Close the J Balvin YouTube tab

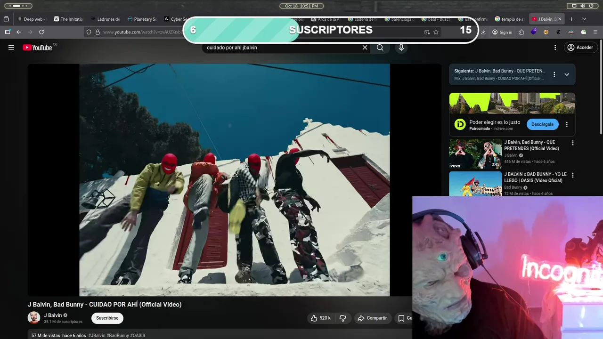560,19
